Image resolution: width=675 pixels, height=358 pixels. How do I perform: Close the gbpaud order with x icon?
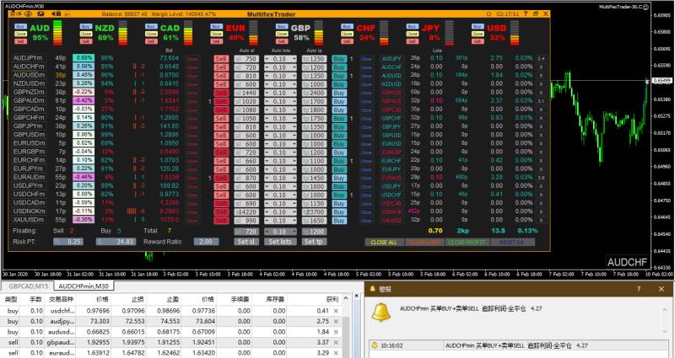[x=336, y=343]
